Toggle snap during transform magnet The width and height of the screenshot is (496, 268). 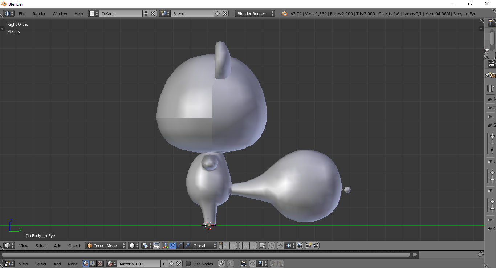pos(281,245)
